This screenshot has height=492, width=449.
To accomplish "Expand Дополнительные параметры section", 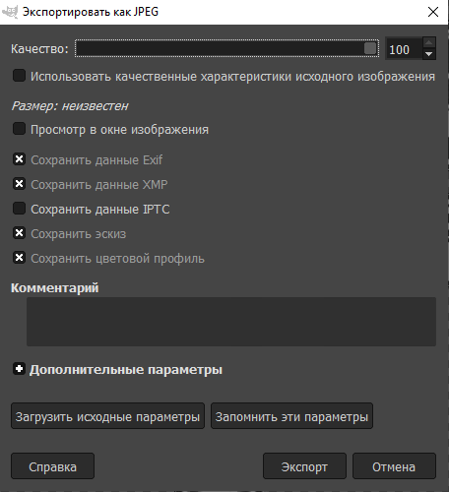I will pyautogui.click(x=19, y=369).
